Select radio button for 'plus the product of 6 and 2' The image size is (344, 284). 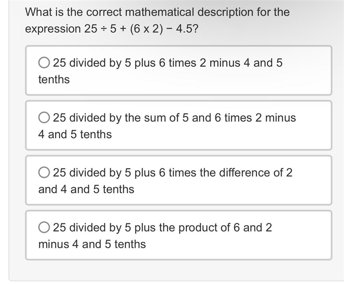click(x=44, y=227)
